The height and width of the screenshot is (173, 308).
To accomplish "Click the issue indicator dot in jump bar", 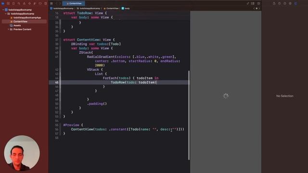I will [257, 9].
